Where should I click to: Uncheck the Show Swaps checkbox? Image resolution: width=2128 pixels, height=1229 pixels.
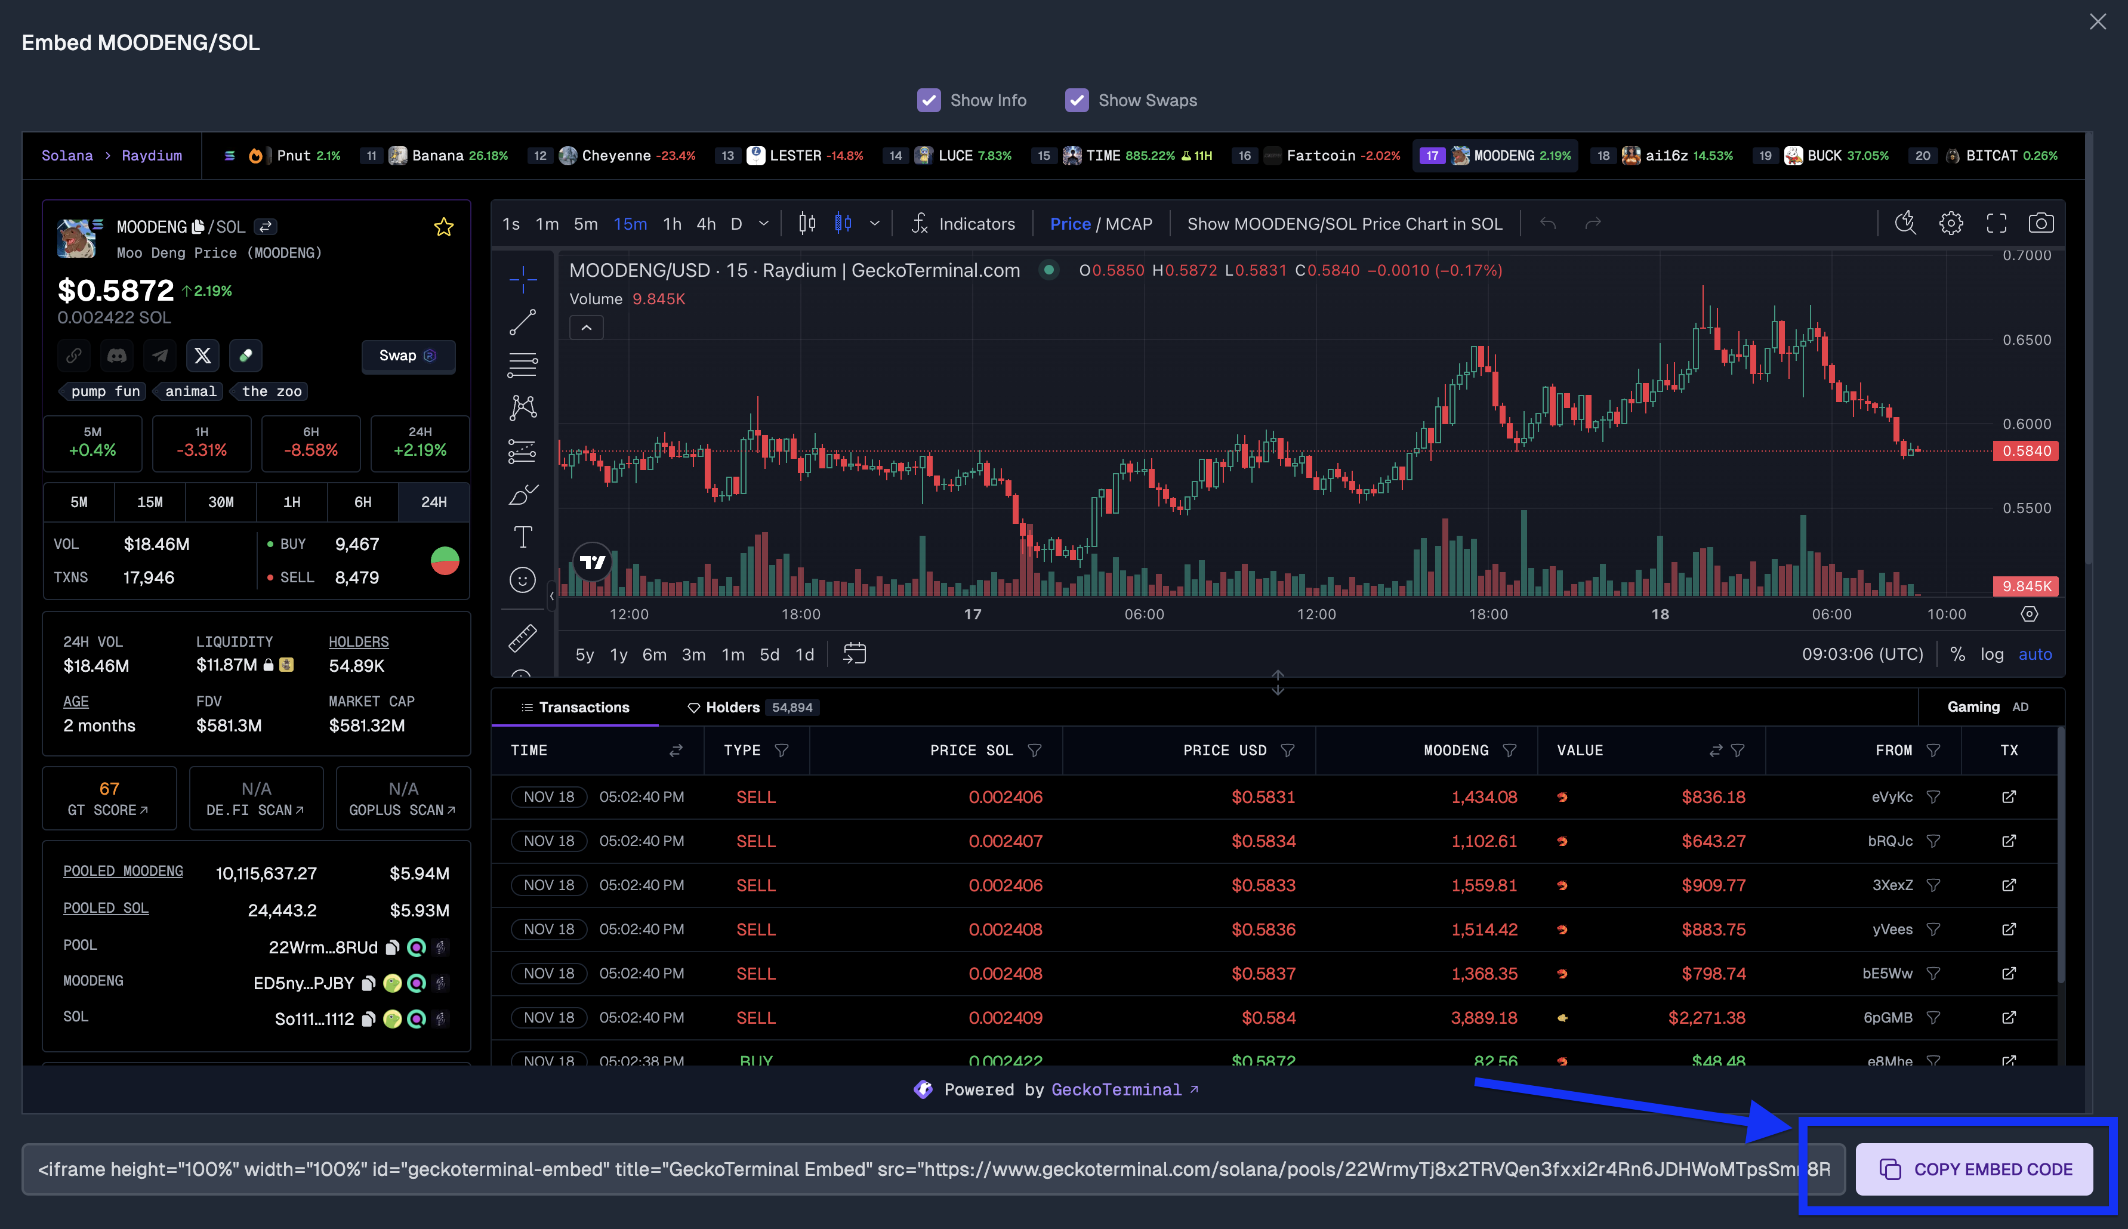1077,100
